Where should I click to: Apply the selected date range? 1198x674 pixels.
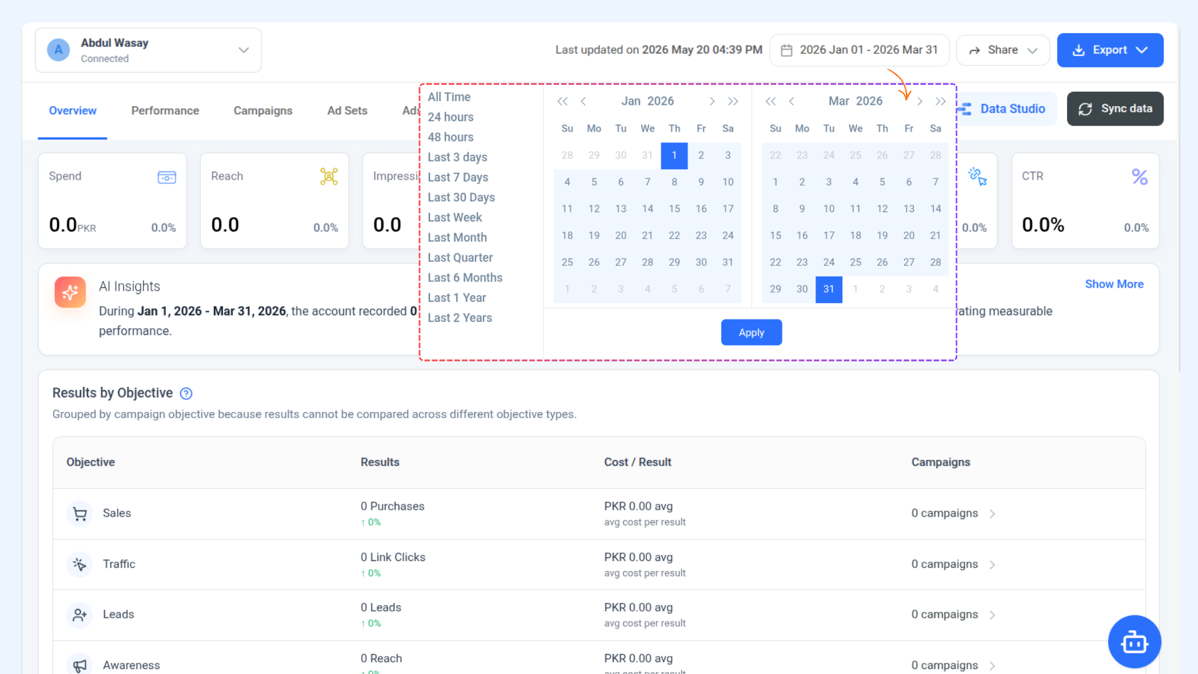click(751, 333)
